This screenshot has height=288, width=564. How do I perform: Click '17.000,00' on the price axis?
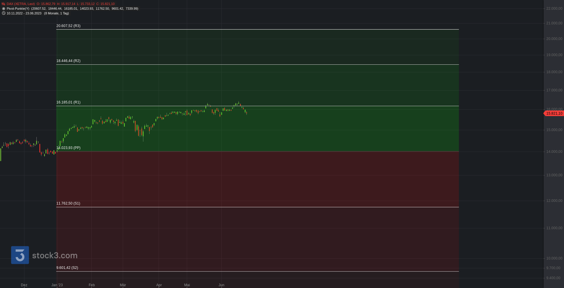pyautogui.click(x=554, y=90)
